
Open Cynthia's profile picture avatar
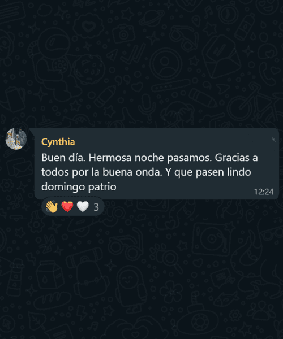pos(16,138)
